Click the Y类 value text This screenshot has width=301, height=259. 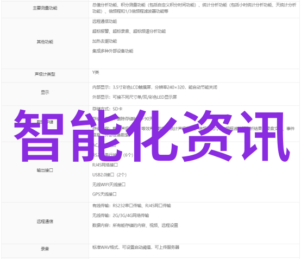pyautogui.click(x=96, y=72)
